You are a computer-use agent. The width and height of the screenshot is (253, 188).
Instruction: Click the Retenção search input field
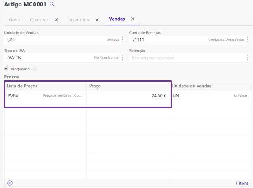coord(186,58)
